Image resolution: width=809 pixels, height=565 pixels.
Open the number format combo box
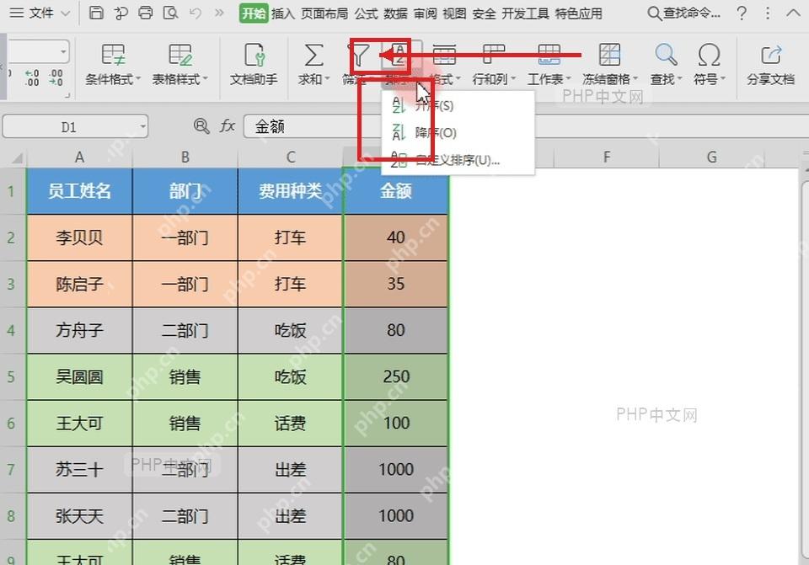[38, 51]
